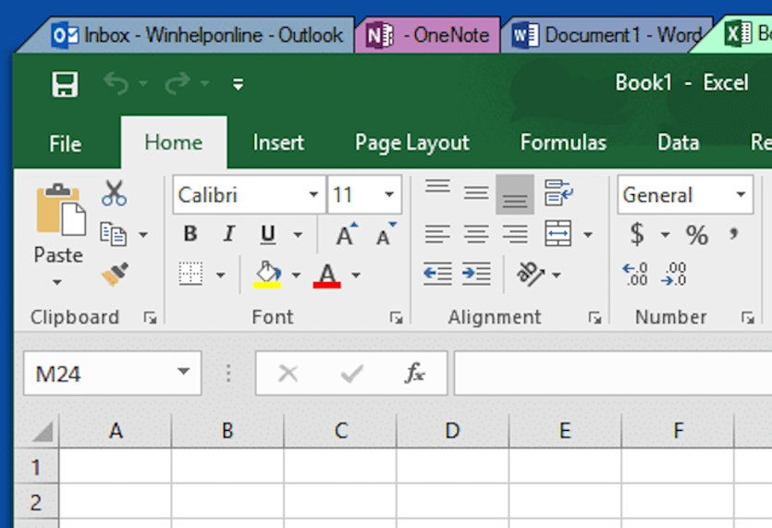Click the formula bar input field

pyautogui.click(x=613, y=374)
